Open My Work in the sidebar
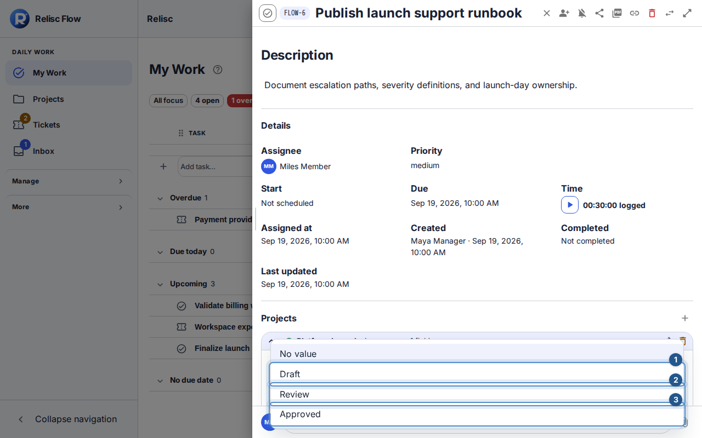Screen dimensions: 702x438 69,73
